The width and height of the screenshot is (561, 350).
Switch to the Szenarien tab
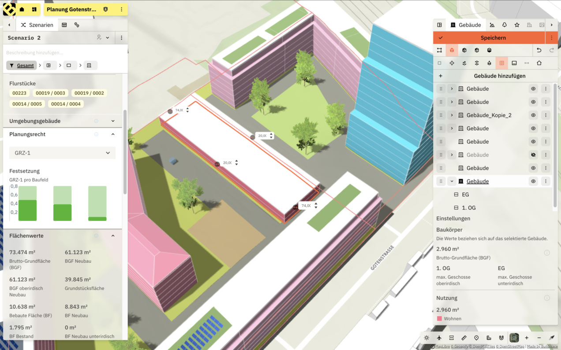pos(37,25)
